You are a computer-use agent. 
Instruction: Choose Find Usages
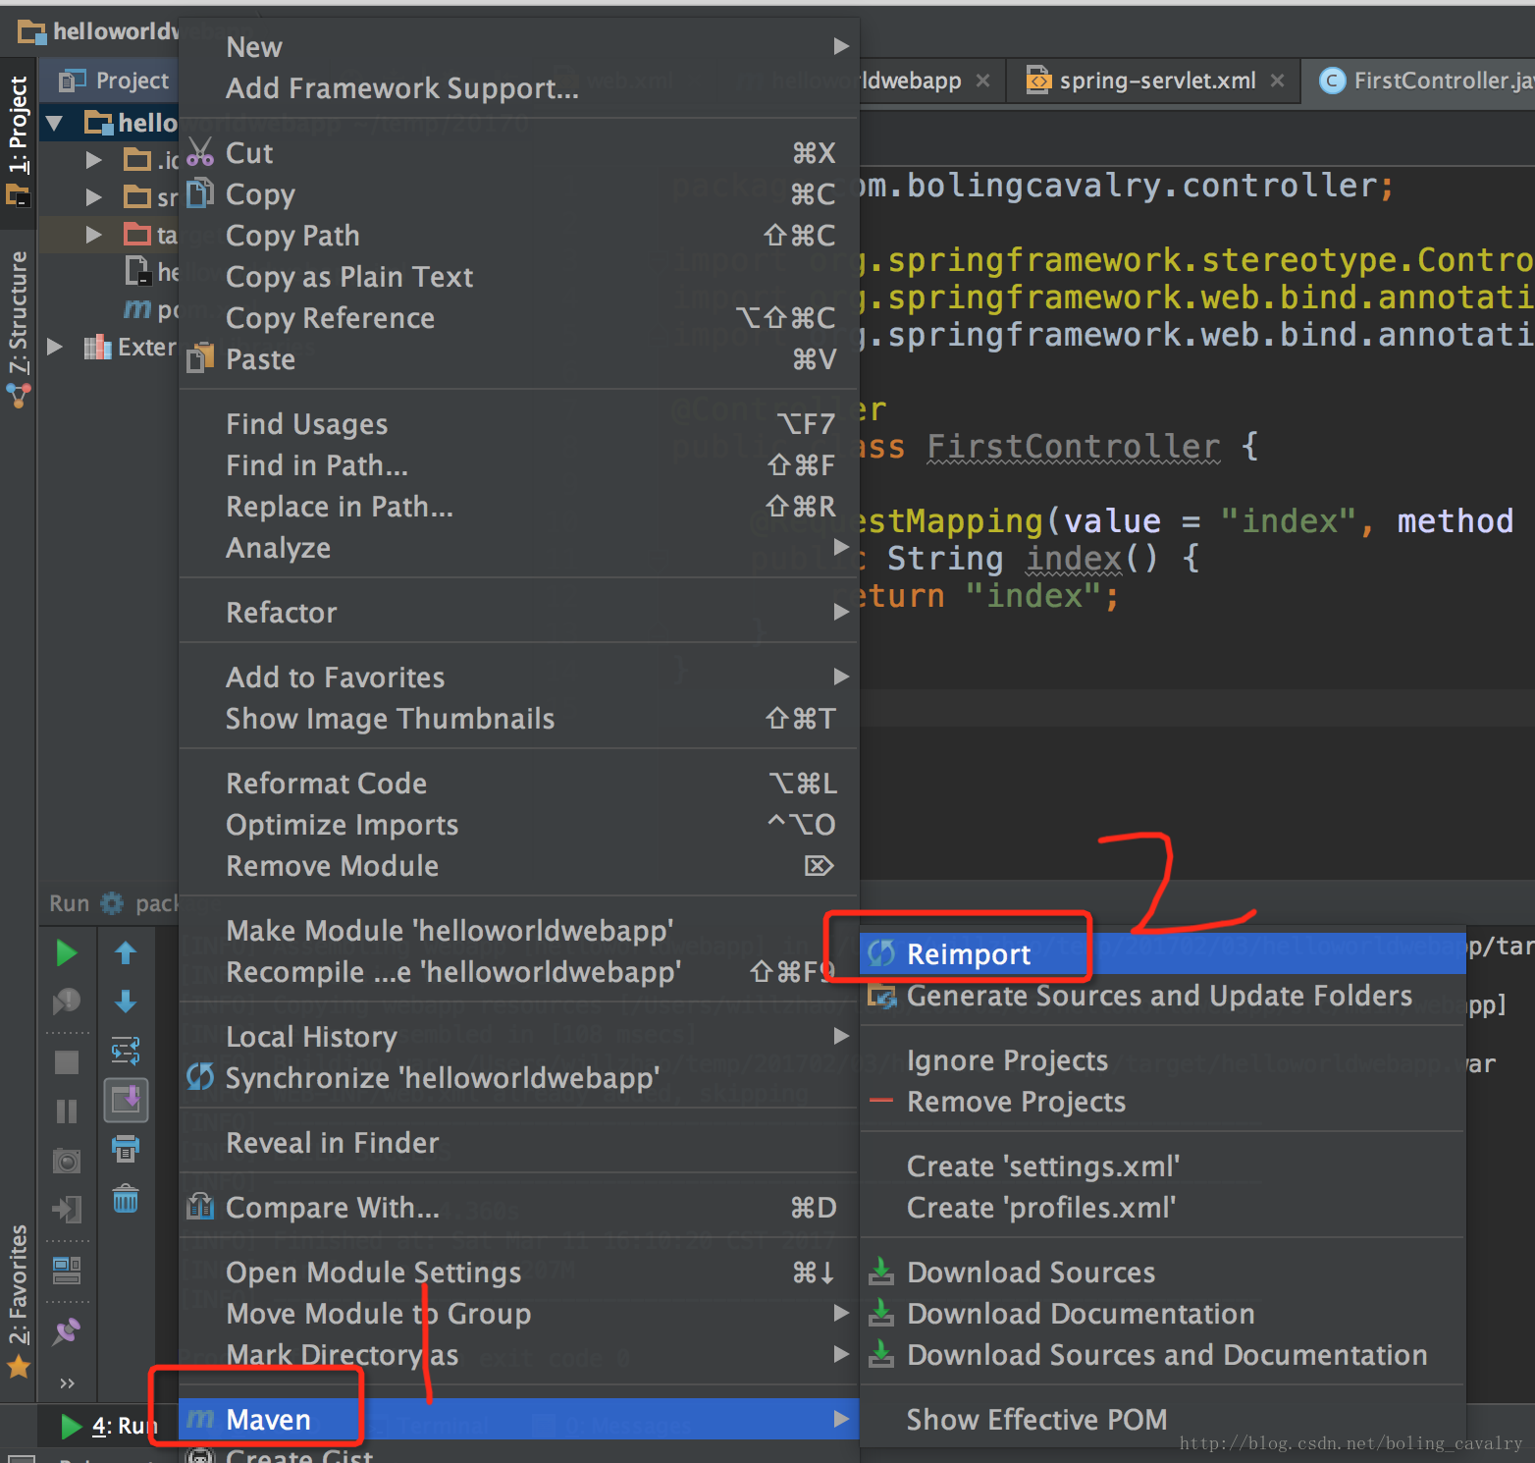point(518,424)
